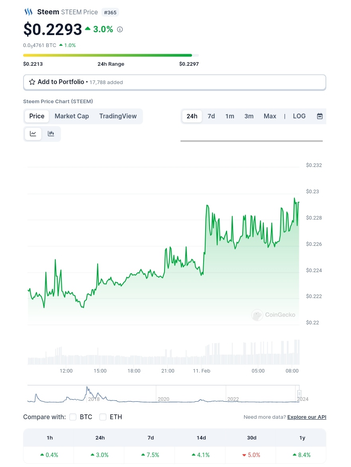Enable the ETH comparison checkbox
351x467 pixels.
tap(103, 417)
